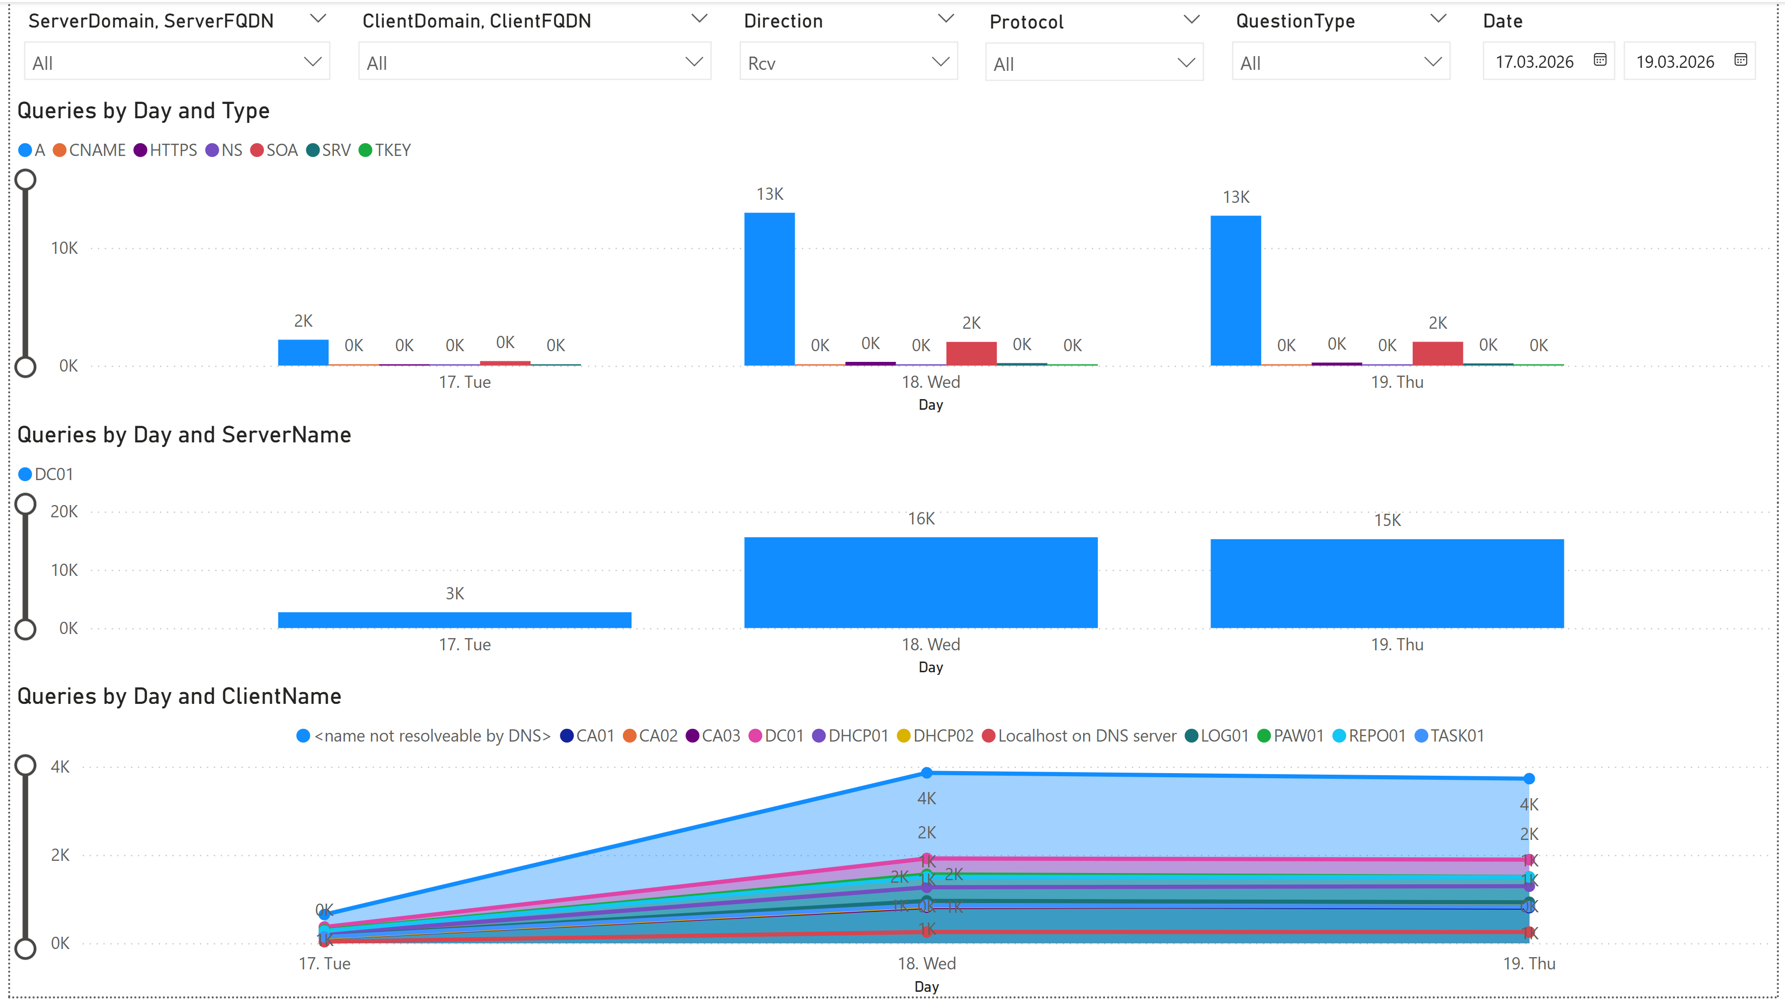This screenshot has width=1785, height=1002.
Task: Click the PAW01 legend marker
Action: (1263, 736)
